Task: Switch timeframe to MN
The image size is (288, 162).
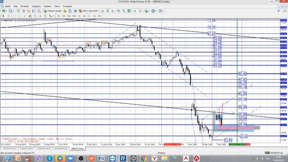Action: coord(99,16)
